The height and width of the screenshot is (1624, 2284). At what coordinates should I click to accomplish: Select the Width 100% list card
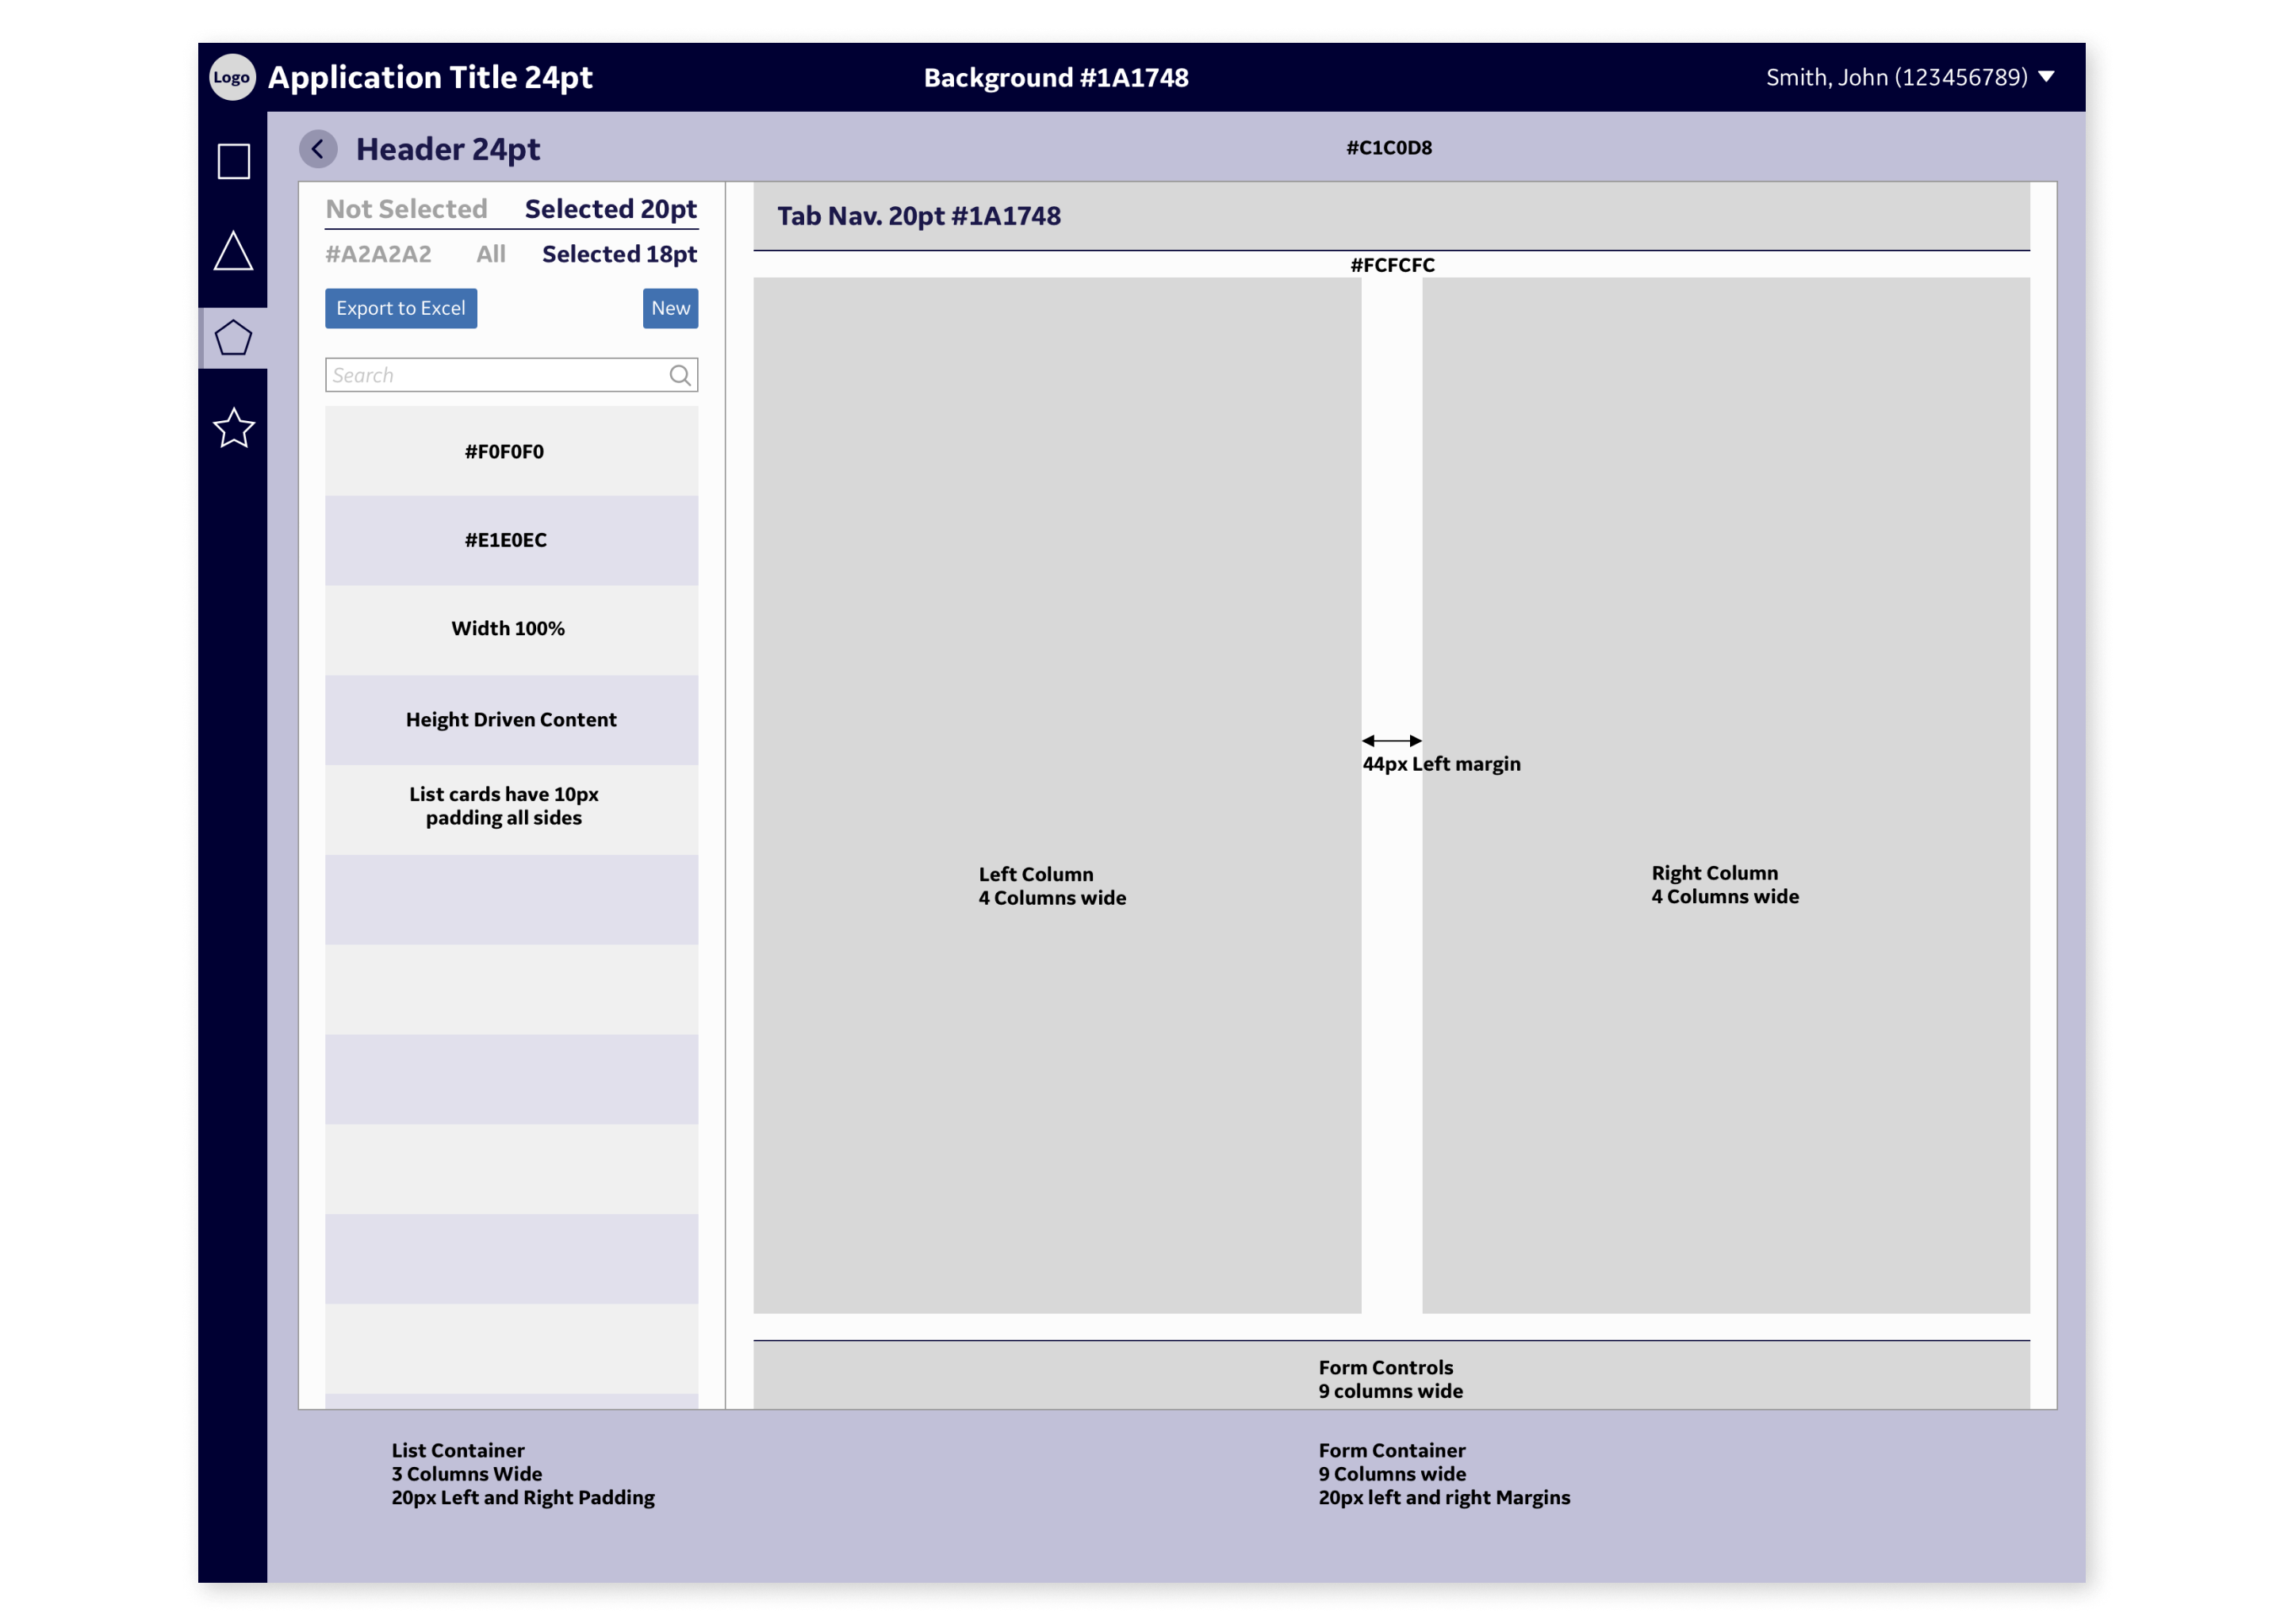[x=511, y=629]
